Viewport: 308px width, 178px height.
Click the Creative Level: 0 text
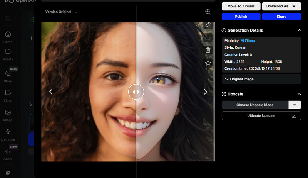(x=238, y=55)
